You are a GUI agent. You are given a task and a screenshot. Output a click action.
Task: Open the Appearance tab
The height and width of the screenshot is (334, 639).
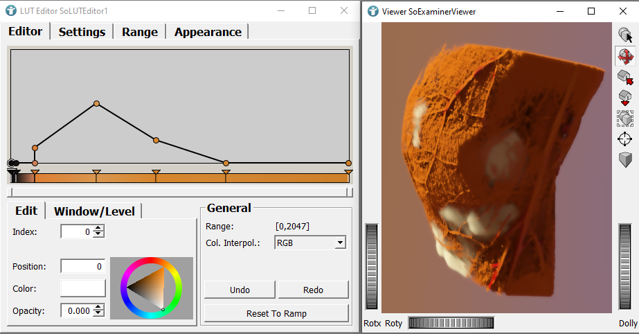coord(208,32)
